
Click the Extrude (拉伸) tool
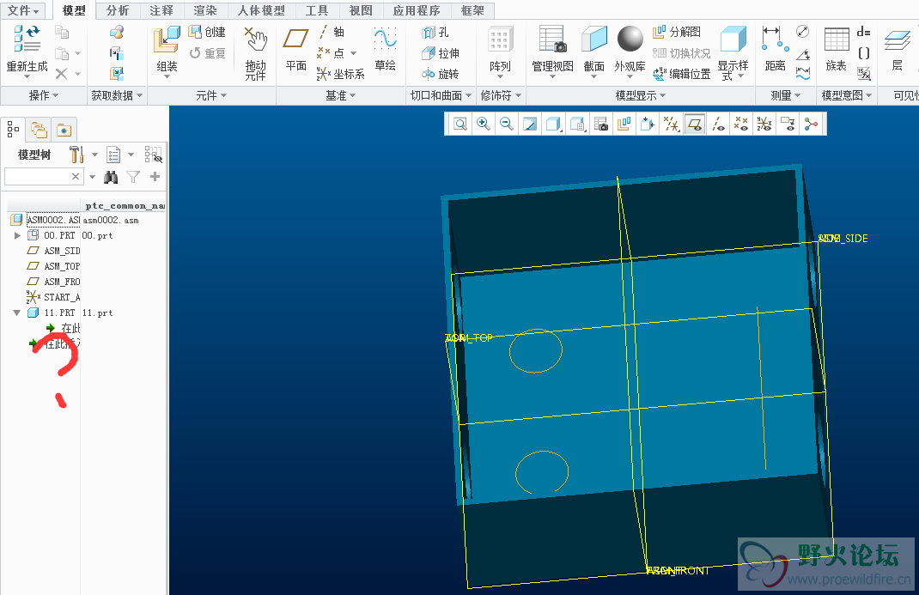(x=440, y=53)
